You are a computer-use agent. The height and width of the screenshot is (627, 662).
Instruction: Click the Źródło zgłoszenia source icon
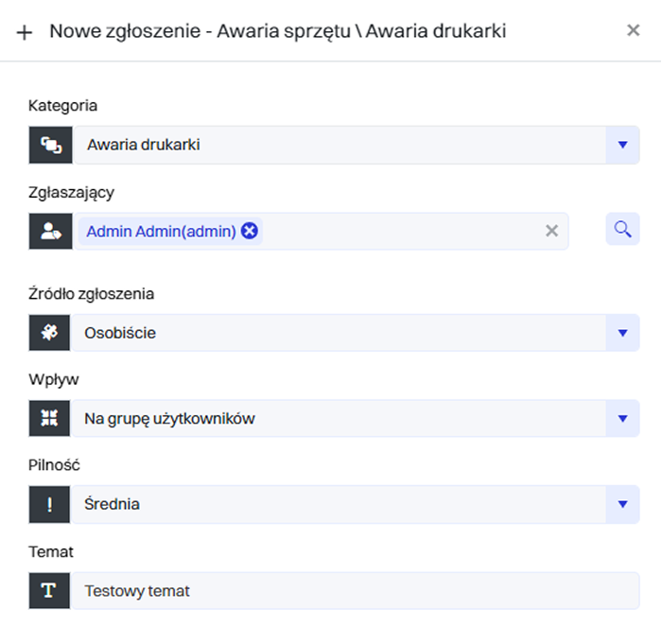[x=50, y=333]
